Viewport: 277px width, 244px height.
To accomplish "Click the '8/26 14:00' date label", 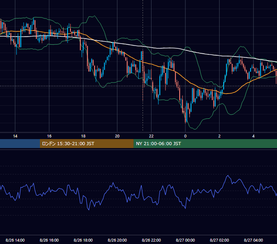I will [x=15, y=240].
